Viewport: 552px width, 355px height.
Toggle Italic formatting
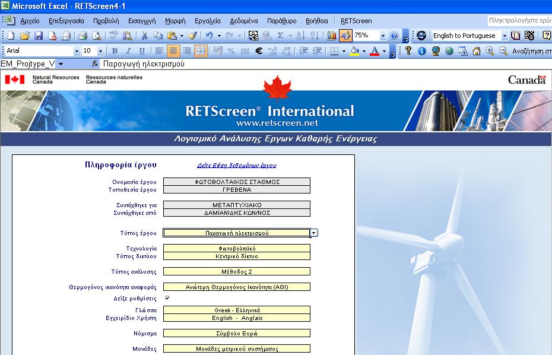tap(128, 51)
